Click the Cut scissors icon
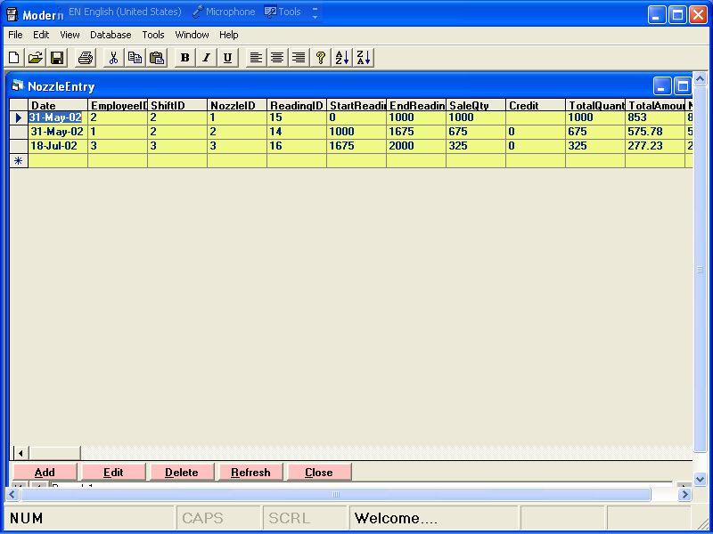This screenshot has width=713, height=534. (x=114, y=58)
